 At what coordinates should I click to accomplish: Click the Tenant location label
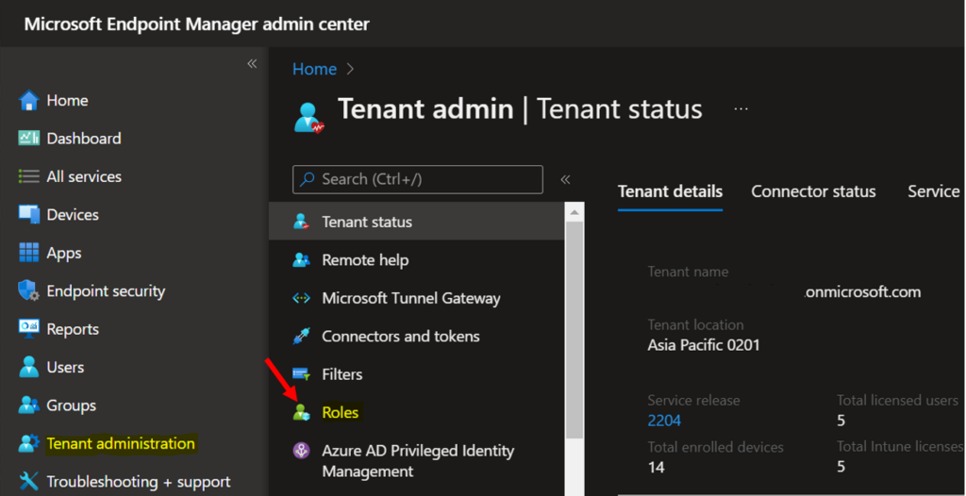point(695,324)
